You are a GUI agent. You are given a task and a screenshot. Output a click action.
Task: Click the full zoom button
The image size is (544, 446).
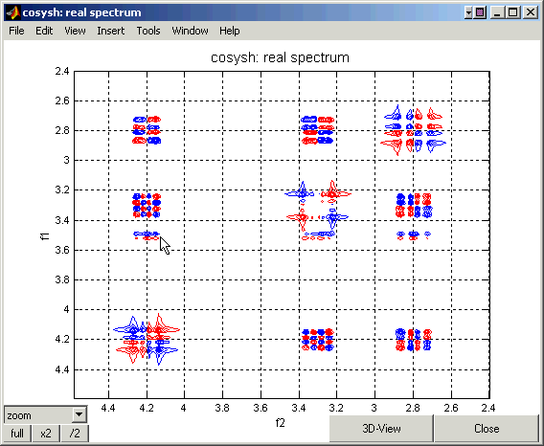17,434
